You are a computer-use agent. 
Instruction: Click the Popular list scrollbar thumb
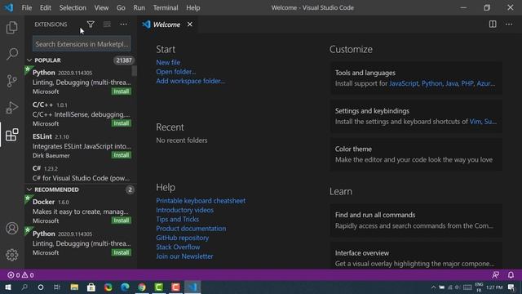(134, 71)
